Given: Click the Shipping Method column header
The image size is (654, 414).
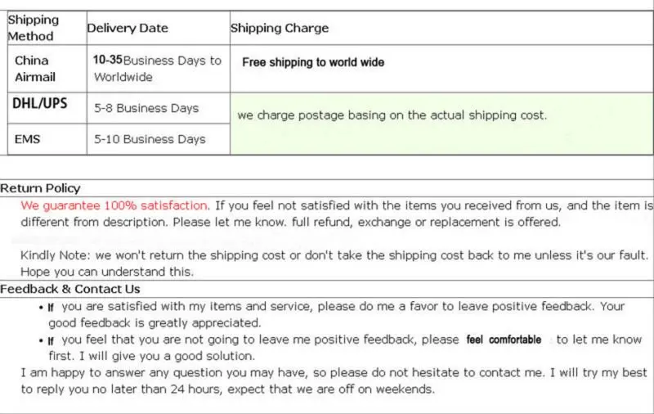Looking at the screenshot, I should (x=47, y=28).
